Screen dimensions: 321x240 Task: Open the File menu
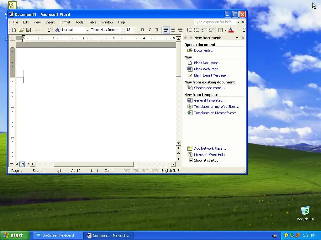[x=15, y=22]
